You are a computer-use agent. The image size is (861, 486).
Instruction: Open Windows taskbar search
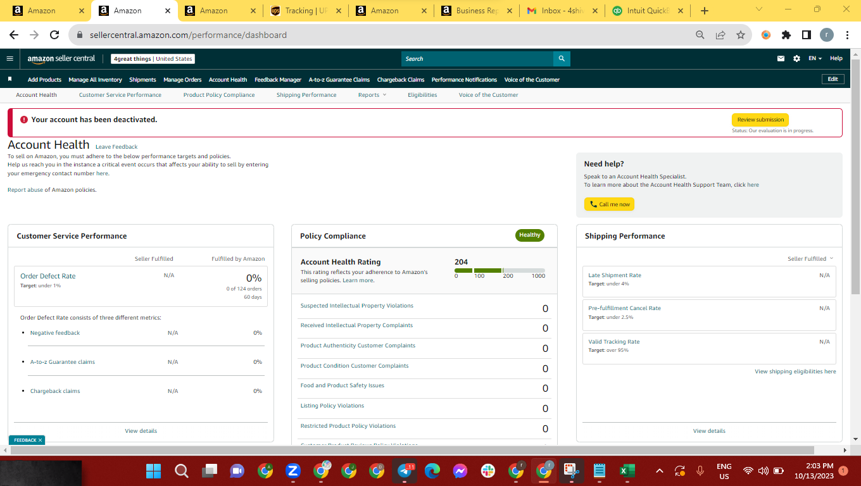click(182, 471)
